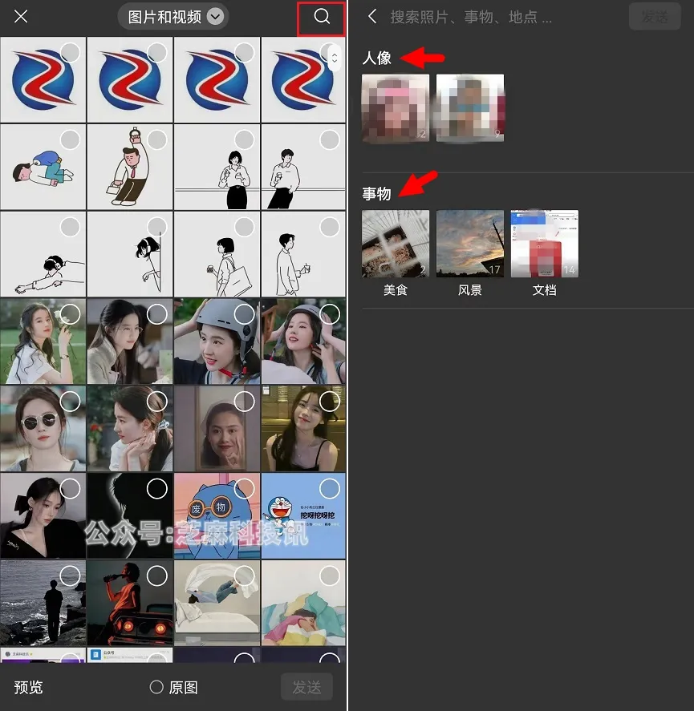This screenshot has width=694, height=711.
Task: Select the woman with sunglasses photo circle
Action: (70, 401)
